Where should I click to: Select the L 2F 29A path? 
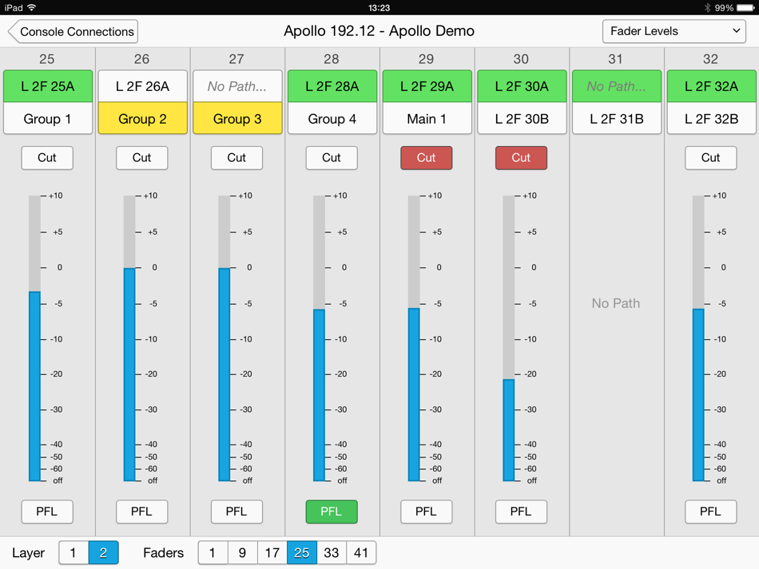pos(427,86)
